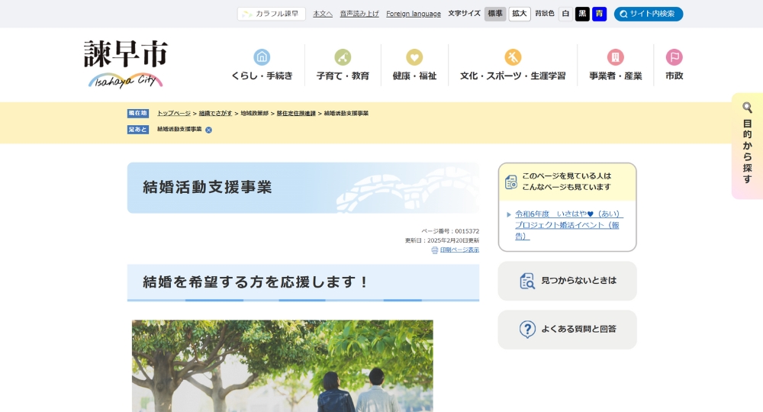Viewport: 763px width, 412px height.
Task: Open the 目的から探す magnifier side tab
Action: [x=748, y=146]
